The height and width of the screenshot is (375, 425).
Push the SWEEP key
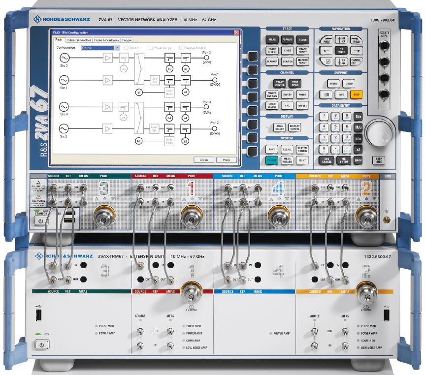(x=287, y=94)
